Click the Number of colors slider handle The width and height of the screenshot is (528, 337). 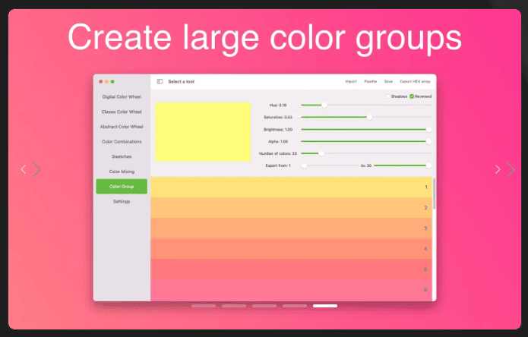(321, 154)
